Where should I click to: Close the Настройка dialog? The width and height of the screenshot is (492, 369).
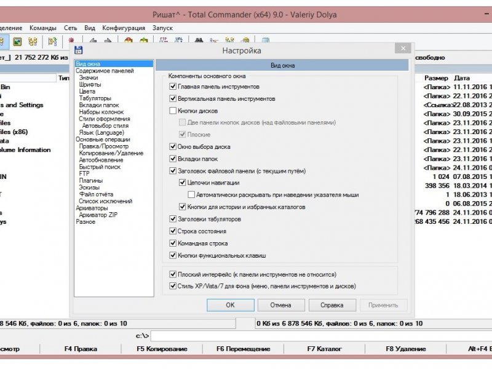403,48
